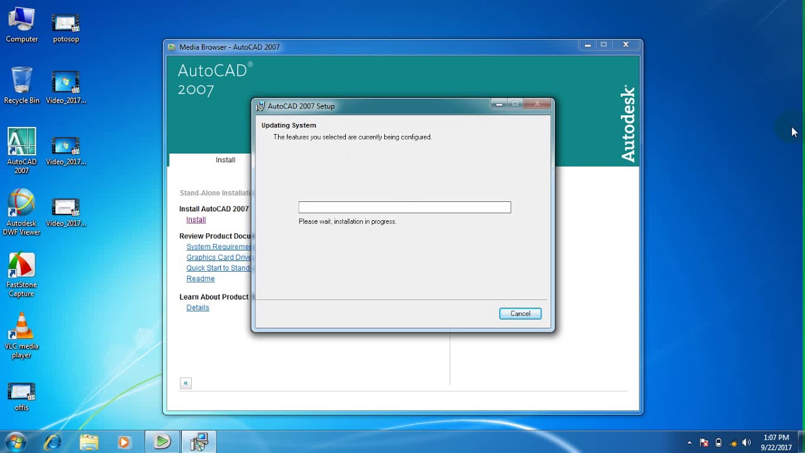This screenshot has height=453, width=805.
Task: Open the Graphics Card Driver link
Action: click(x=219, y=257)
